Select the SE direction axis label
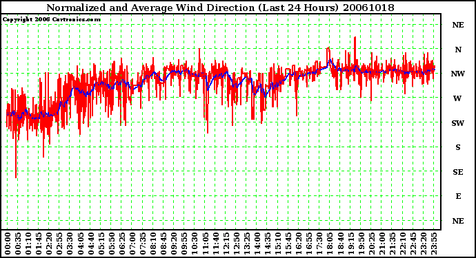 (458, 172)
